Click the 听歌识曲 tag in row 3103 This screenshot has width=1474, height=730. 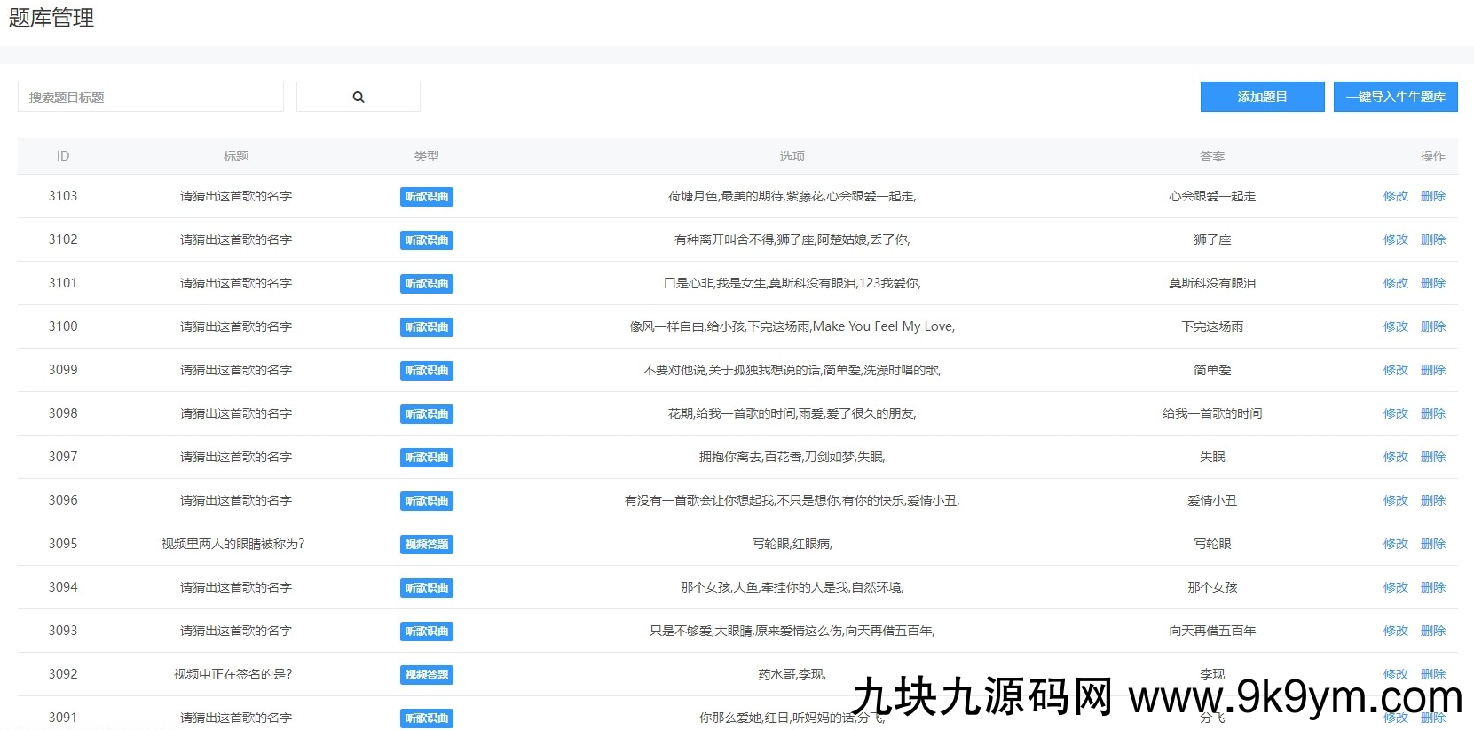pos(427,196)
